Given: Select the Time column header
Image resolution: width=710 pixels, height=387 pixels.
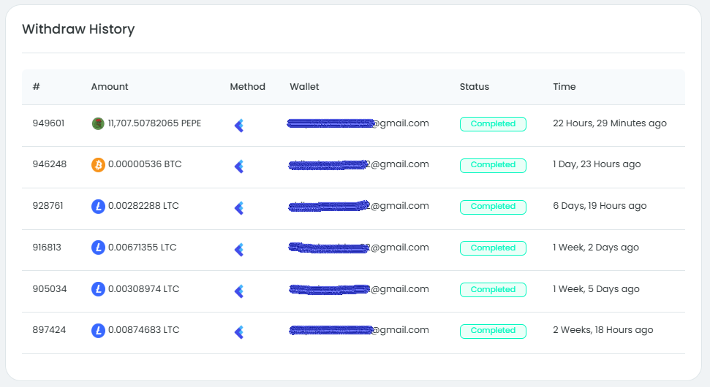Looking at the screenshot, I should pos(564,86).
